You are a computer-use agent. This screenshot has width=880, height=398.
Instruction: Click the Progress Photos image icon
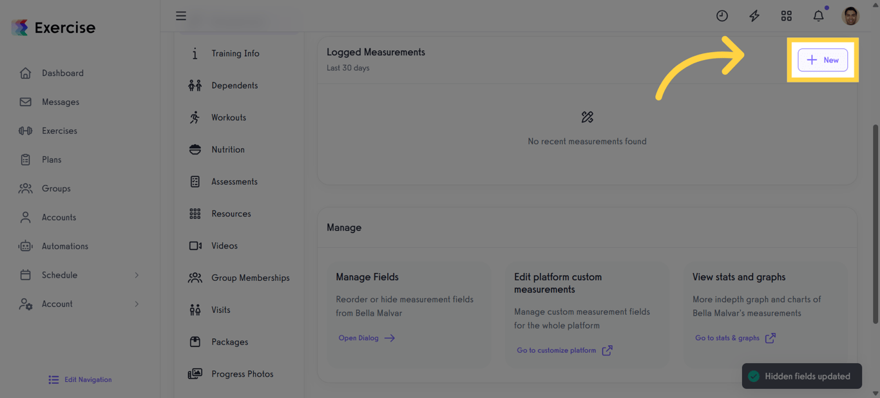click(195, 374)
